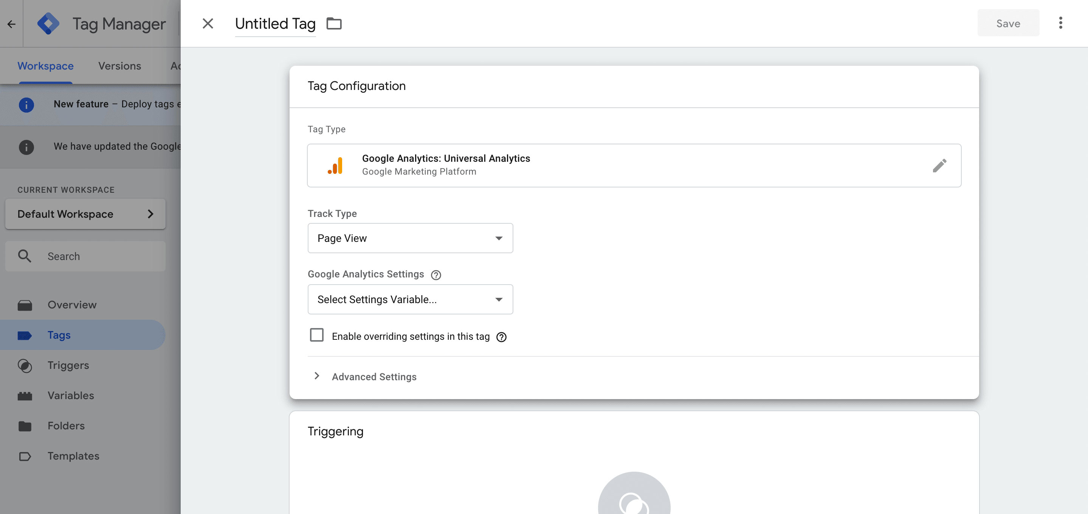Open the Default Workspace selector

coord(85,214)
